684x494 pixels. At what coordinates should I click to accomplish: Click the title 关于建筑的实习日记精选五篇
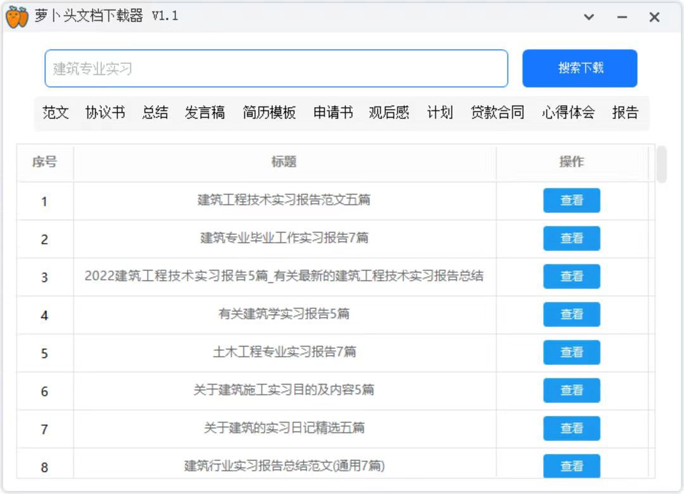click(284, 428)
